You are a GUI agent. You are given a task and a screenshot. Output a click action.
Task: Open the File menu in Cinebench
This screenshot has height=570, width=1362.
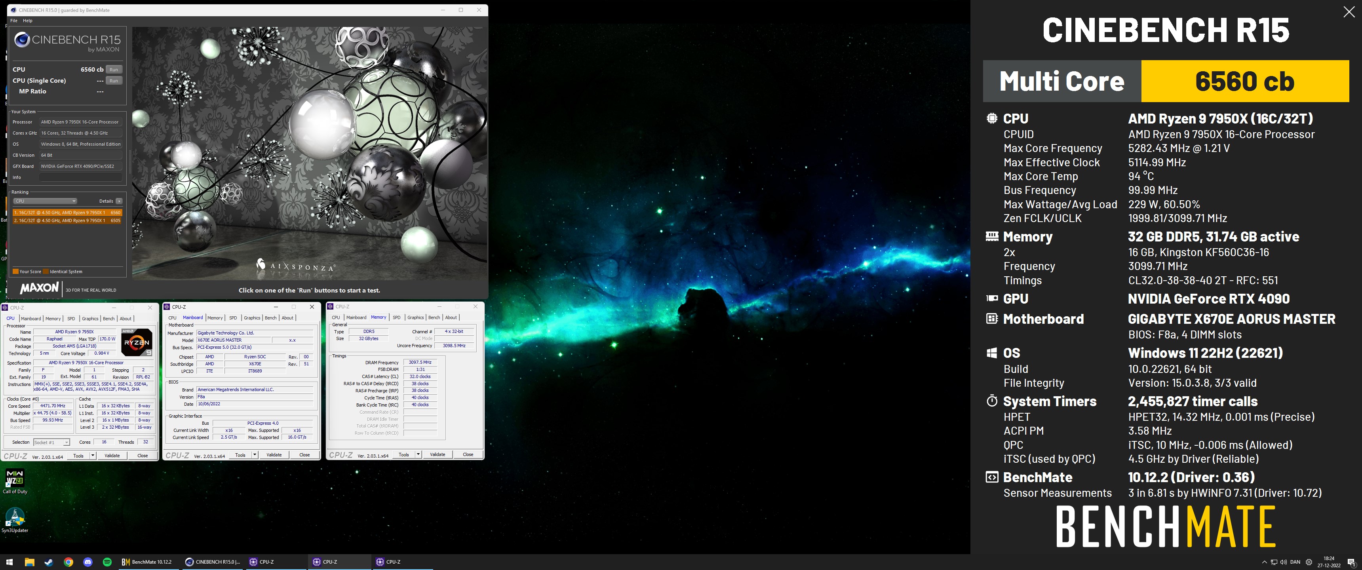(14, 21)
